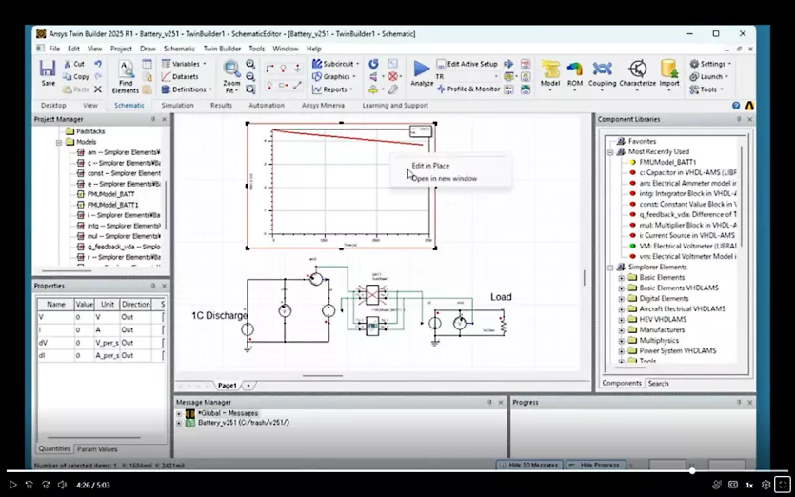Expand the Basic Elements library folder
Screen dimensions: 795x497
(x=622, y=277)
